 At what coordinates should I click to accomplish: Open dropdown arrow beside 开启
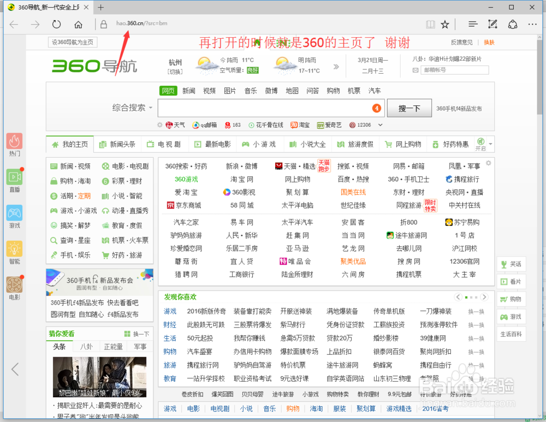click(490, 144)
